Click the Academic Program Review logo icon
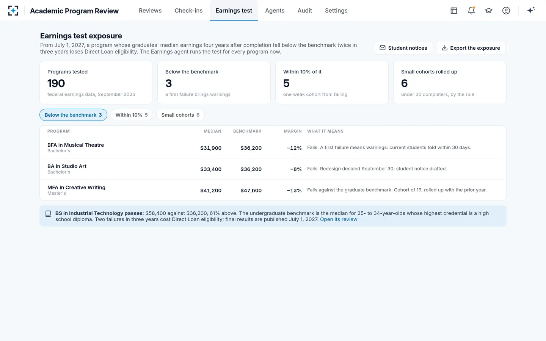 (x=13, y=11)
